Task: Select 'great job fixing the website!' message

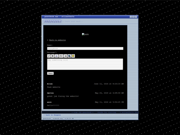Action: click(63, 96)
